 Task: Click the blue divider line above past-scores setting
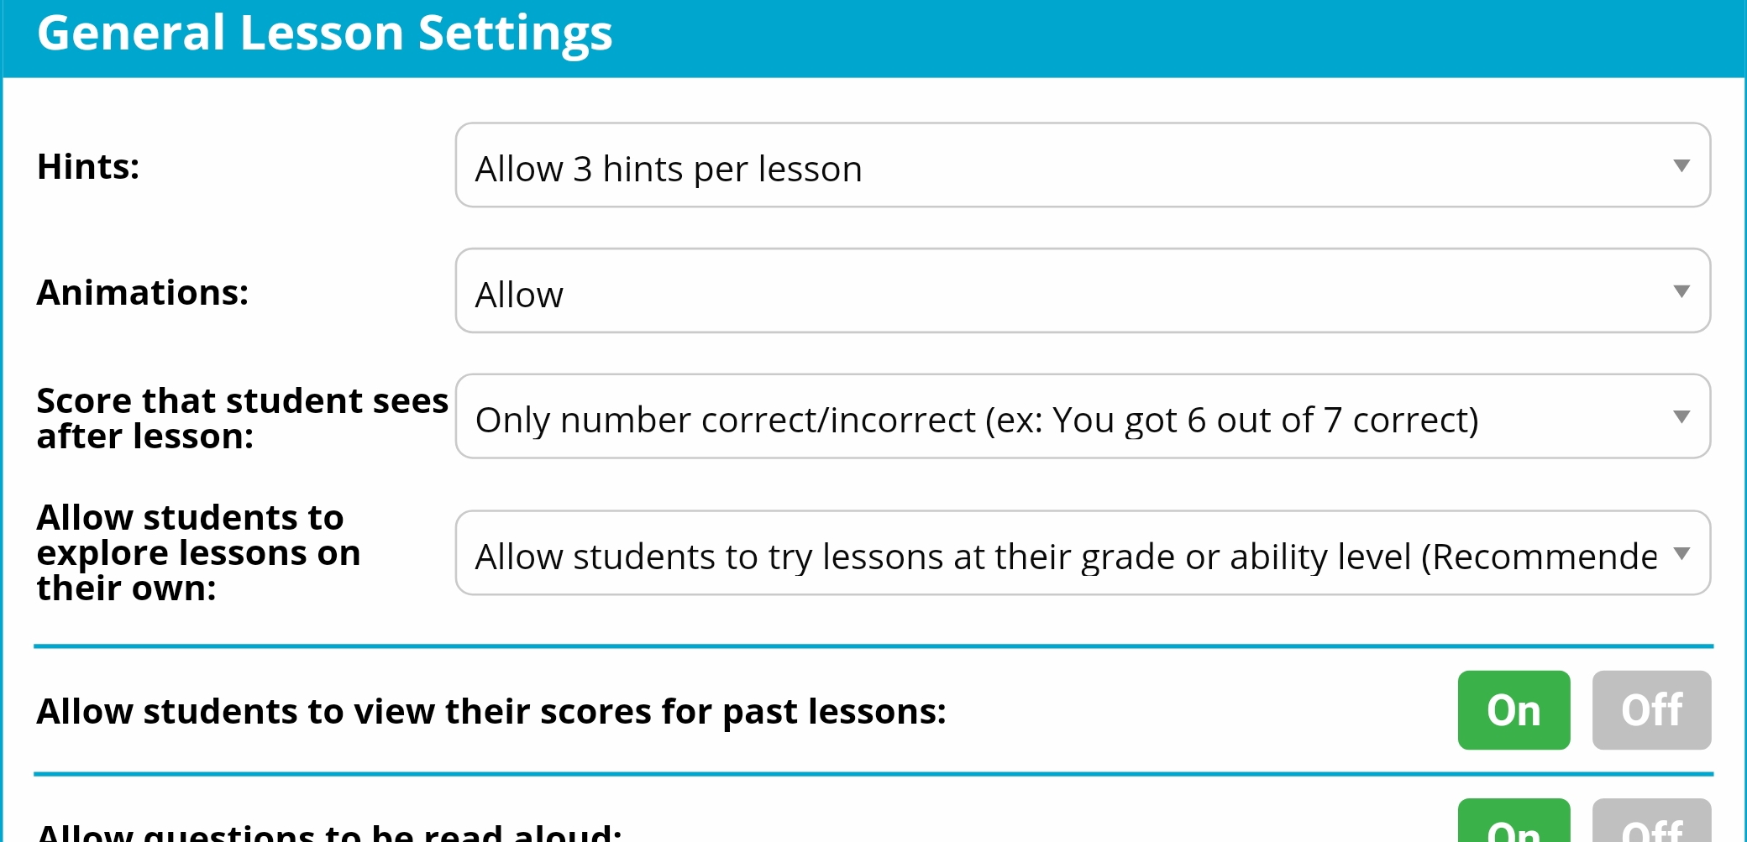[x=873, y=646]
